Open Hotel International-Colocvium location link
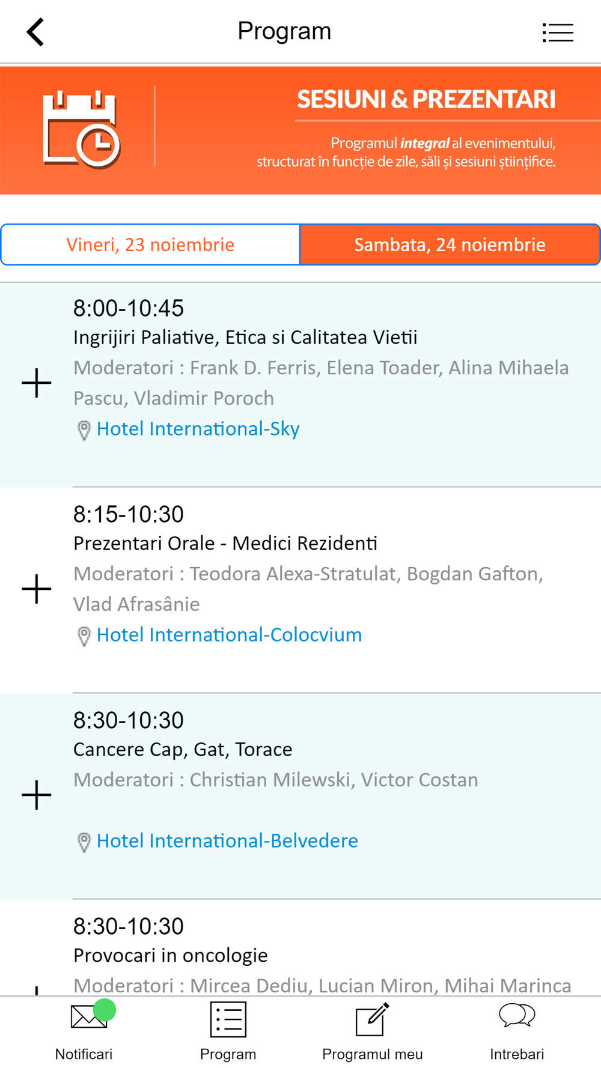The width and height of the screenshot is (601, 1068). (x=229, y=635)
